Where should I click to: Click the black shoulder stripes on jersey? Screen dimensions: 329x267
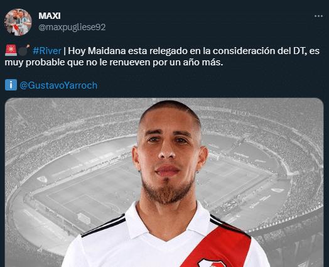pyautogui.click(x=104, y=226)
